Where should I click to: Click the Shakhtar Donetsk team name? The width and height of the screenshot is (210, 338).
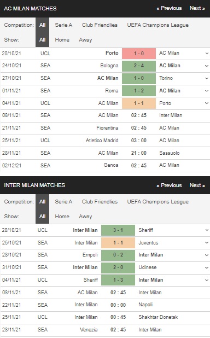click(158, 317)
